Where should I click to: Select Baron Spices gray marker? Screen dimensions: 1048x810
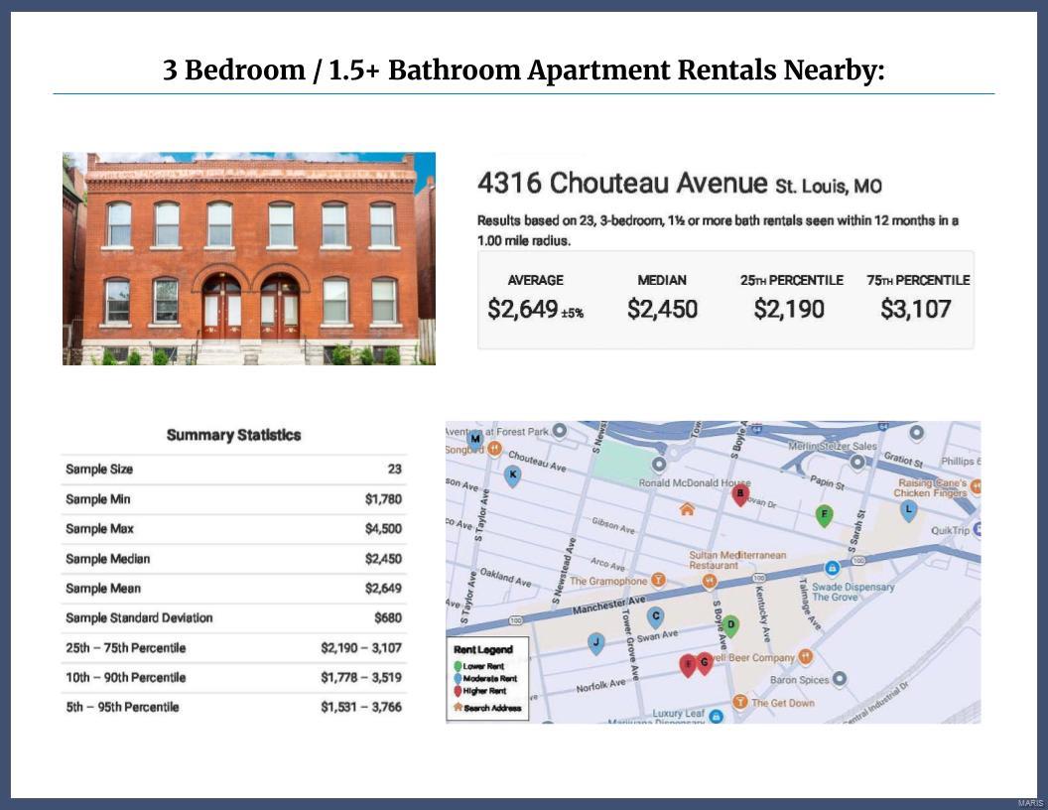839,679
